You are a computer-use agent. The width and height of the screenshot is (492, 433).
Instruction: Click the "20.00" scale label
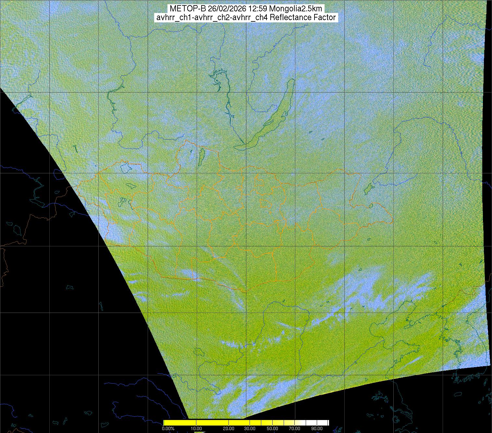point(229,429)
